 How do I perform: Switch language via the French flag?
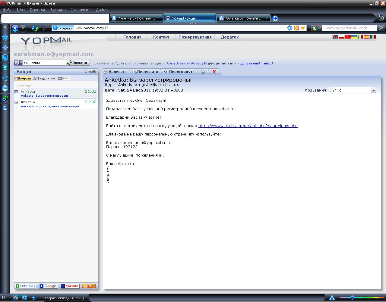tap(373, 37)
